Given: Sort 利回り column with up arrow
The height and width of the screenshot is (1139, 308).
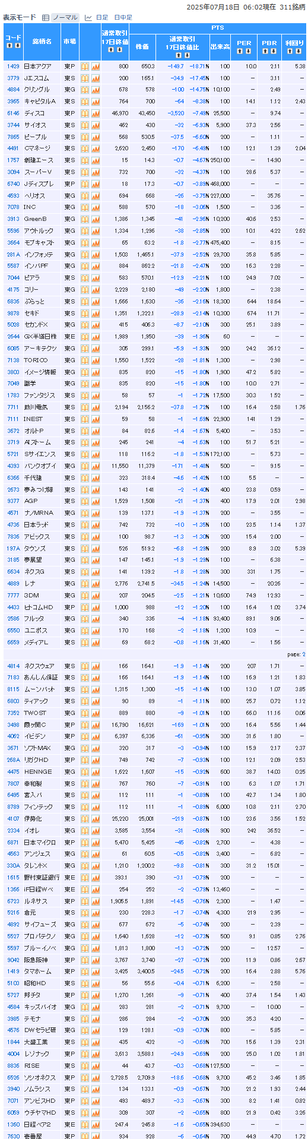Looking at the screenshot, I should point(290,51).
